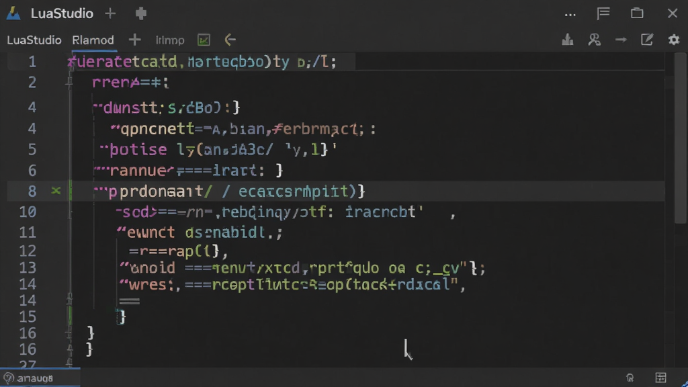This screenshot has width=688, height=387.
Task: Click the right arrow forward icon
Action: click(621, 40)
